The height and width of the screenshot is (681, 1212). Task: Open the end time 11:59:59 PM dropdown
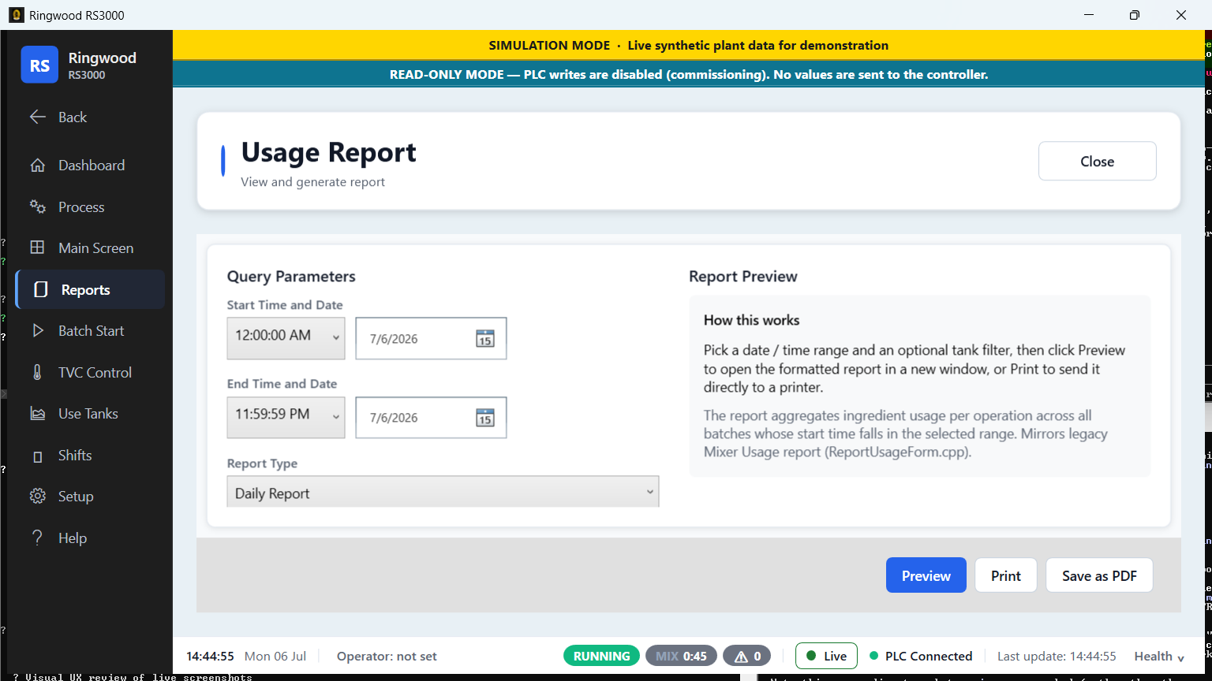coord(286,417)
